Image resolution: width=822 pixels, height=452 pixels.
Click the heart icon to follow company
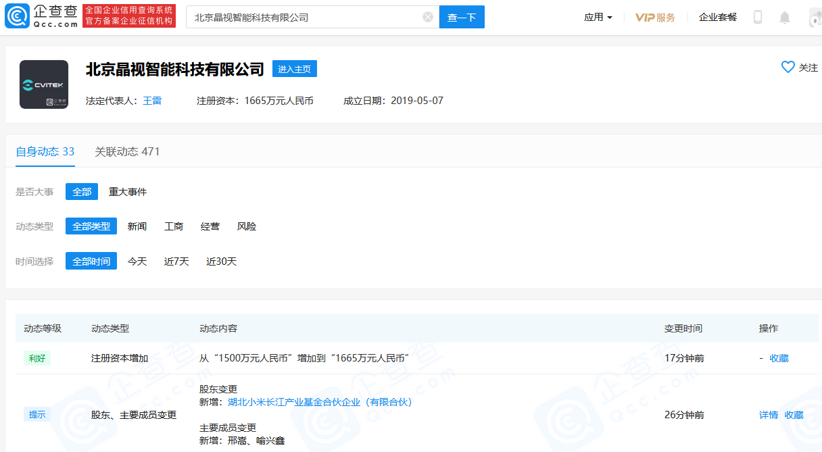(x=788, y=67)
